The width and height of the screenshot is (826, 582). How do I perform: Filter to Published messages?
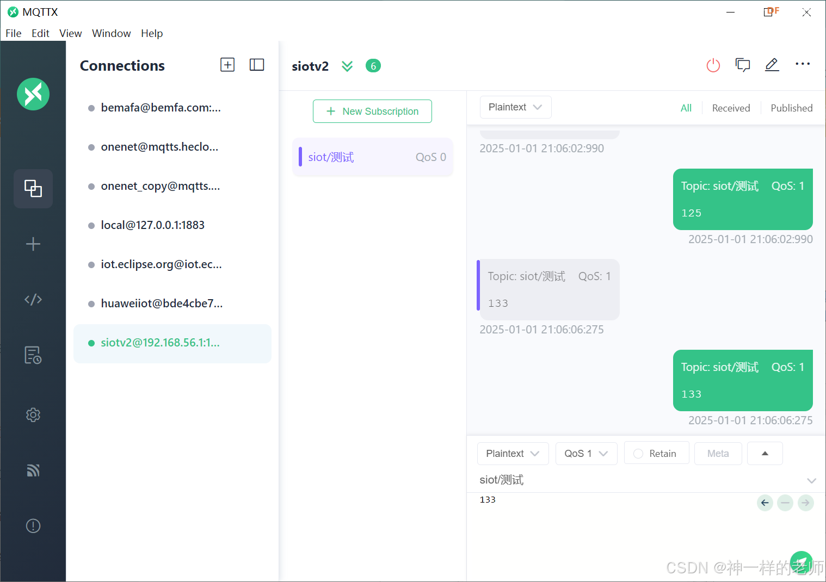(792, 108)
